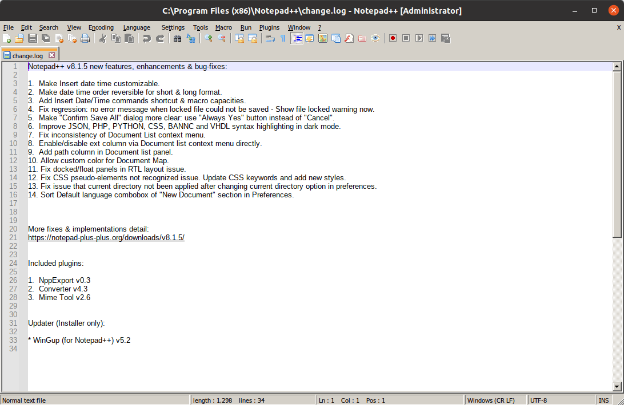Click the 'Windows (CR LF)' status bar field

click(495, 400)
